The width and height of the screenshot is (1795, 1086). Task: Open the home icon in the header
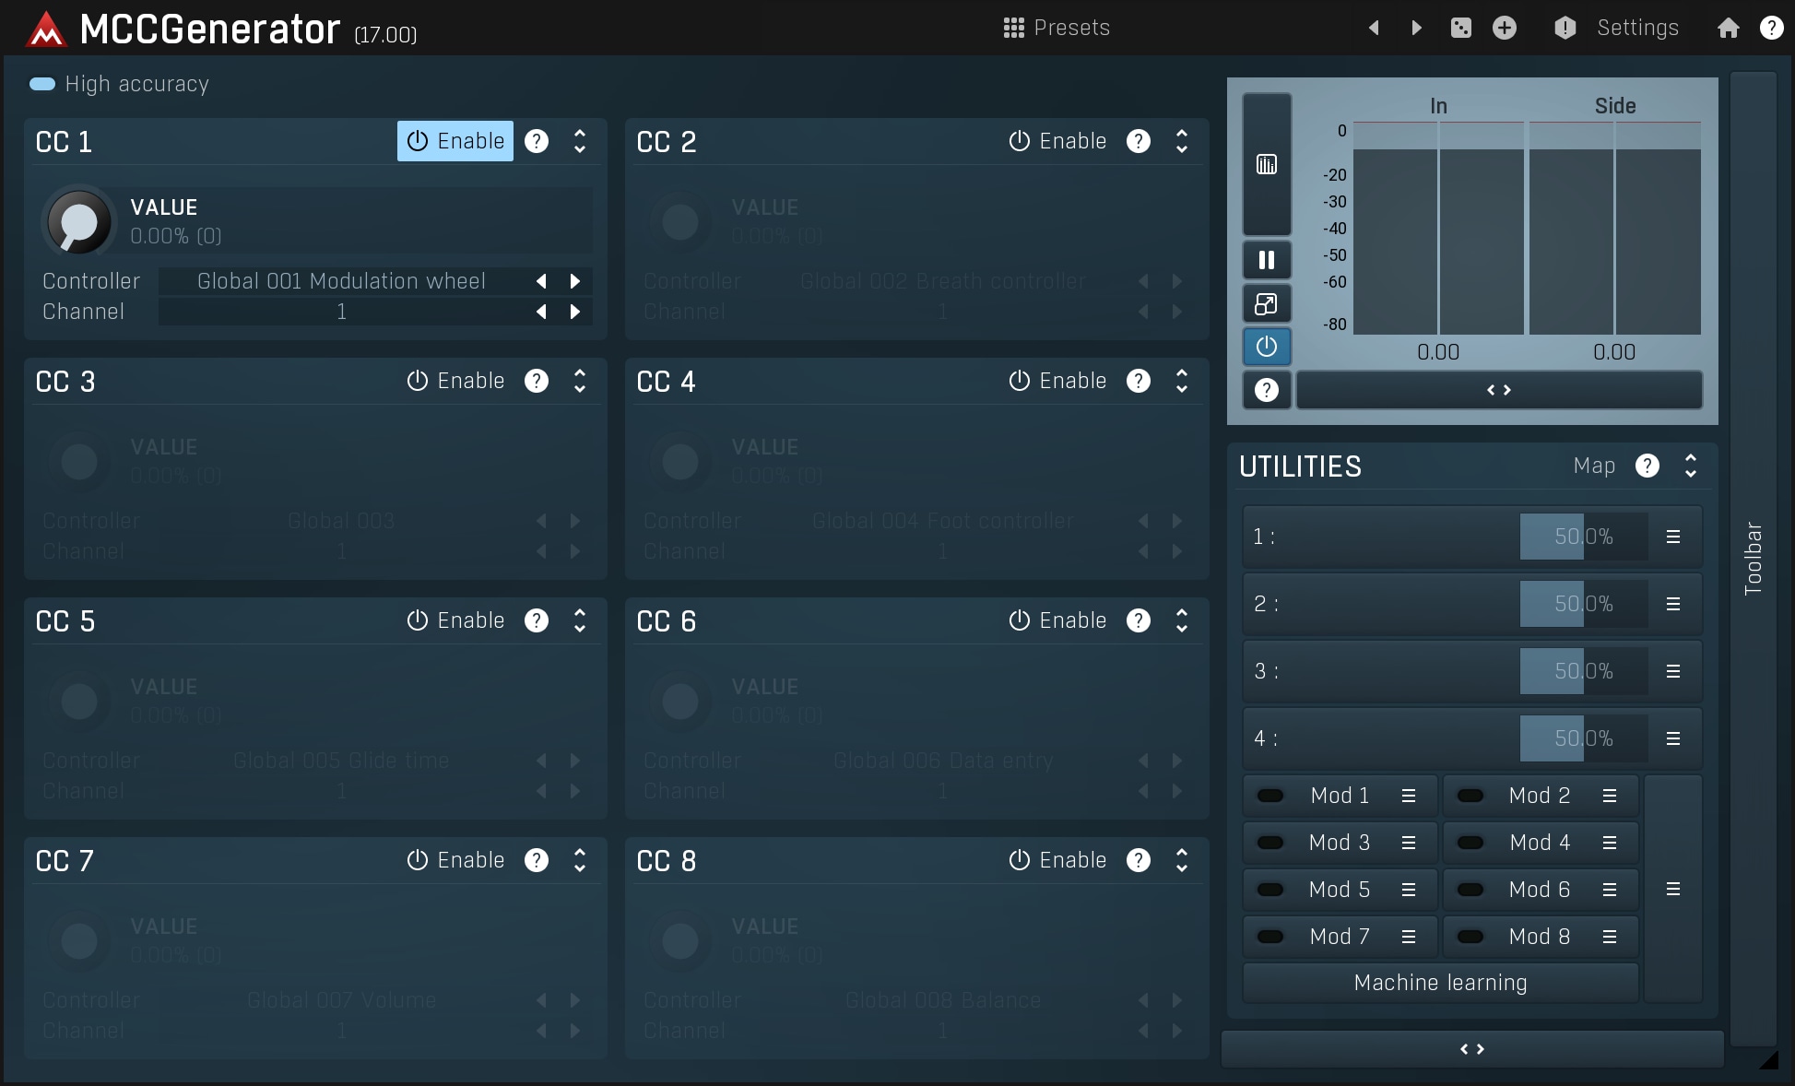click(x=1729, y=28)
